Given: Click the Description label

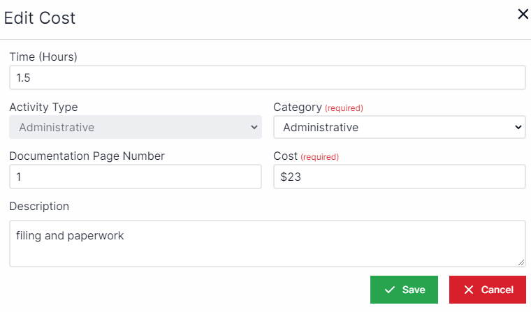Looking at the screenshot, I should [39, 207].
